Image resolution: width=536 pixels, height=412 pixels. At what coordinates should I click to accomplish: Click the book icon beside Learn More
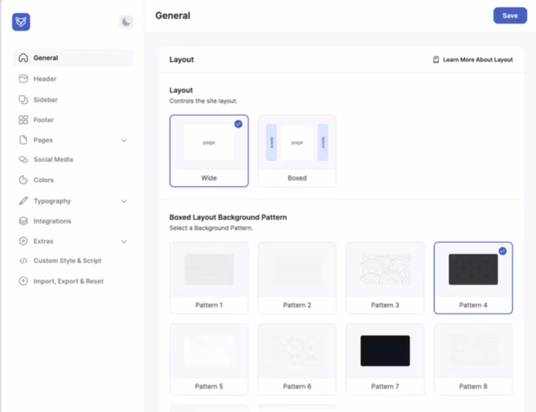[x=436, y=60]
